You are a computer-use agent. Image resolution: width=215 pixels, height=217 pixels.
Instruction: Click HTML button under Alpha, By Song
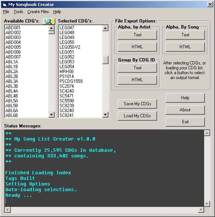click(x=185, y=47)
